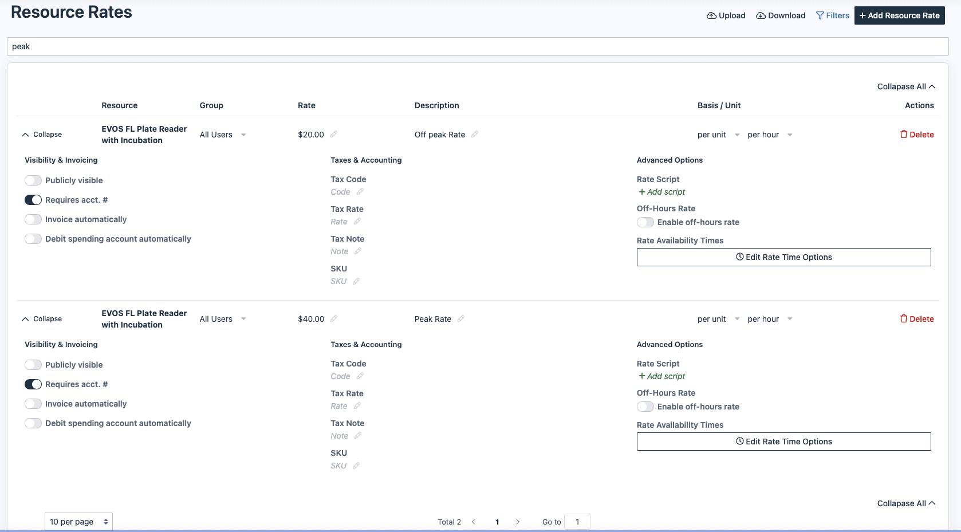
Task: Edit the Off peak Rate description pencil
Action: [x=475, y=135]
